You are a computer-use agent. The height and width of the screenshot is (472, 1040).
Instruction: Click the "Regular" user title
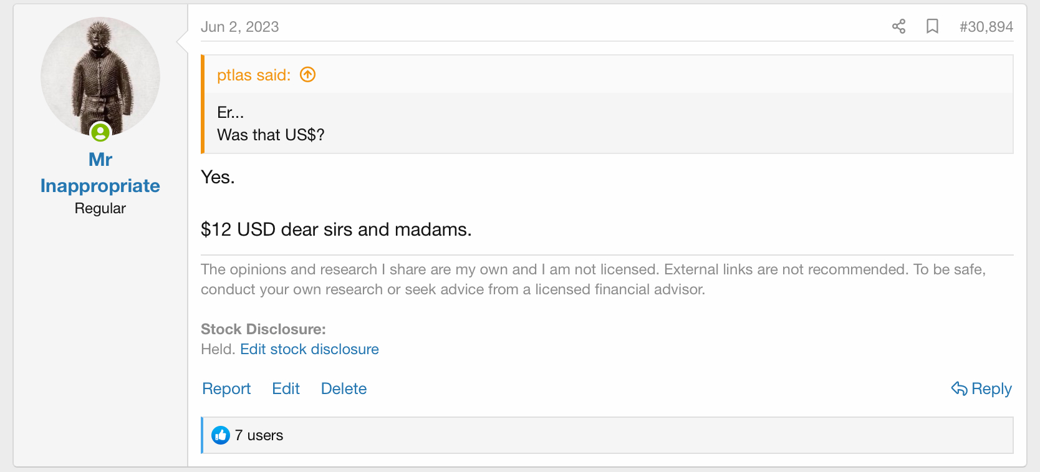[x=100, y=208]
